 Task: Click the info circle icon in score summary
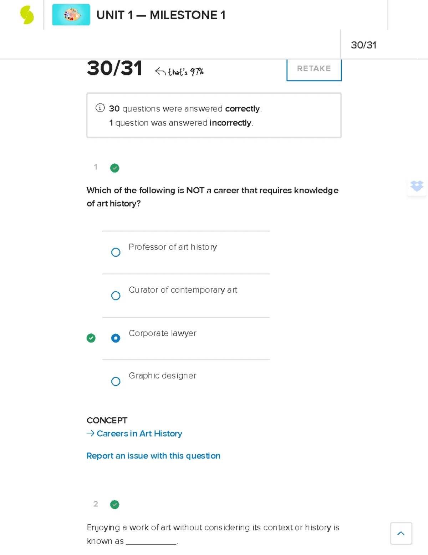point(100,108)
